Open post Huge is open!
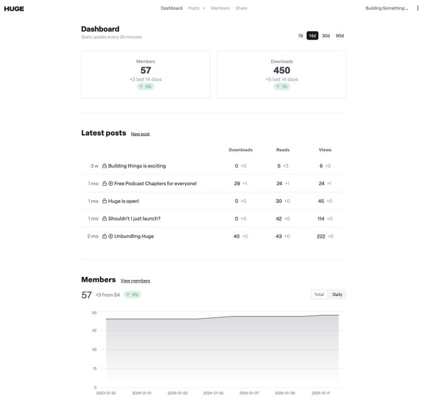The height and width of the screenshot is (413, 427). pos(124,201)
